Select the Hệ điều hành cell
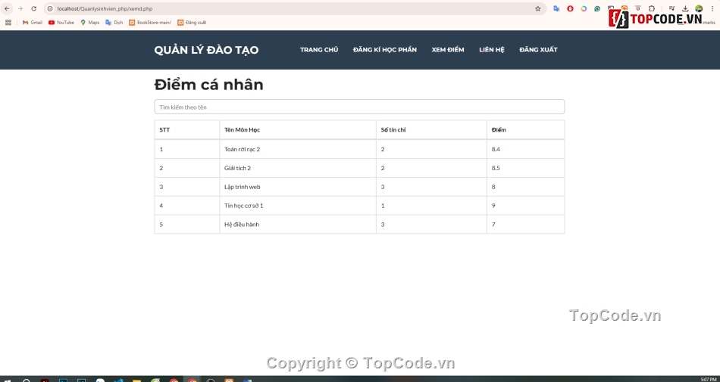Image resolution: width=720 pixels, height=382 pixels. pyautogui.click(x=298, y=225)
